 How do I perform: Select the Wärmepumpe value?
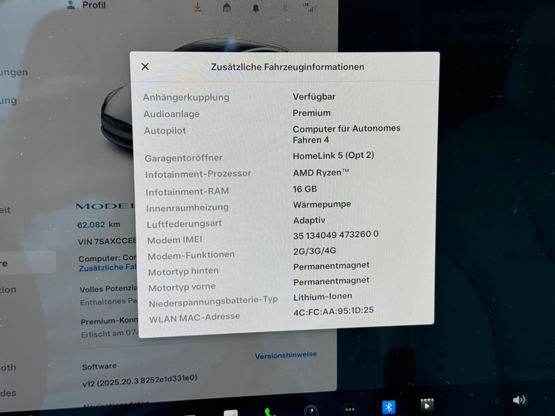coord(322,205)
